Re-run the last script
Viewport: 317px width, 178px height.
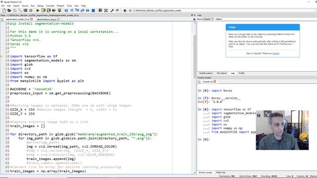pyautogui.click(x=59, y=10)
